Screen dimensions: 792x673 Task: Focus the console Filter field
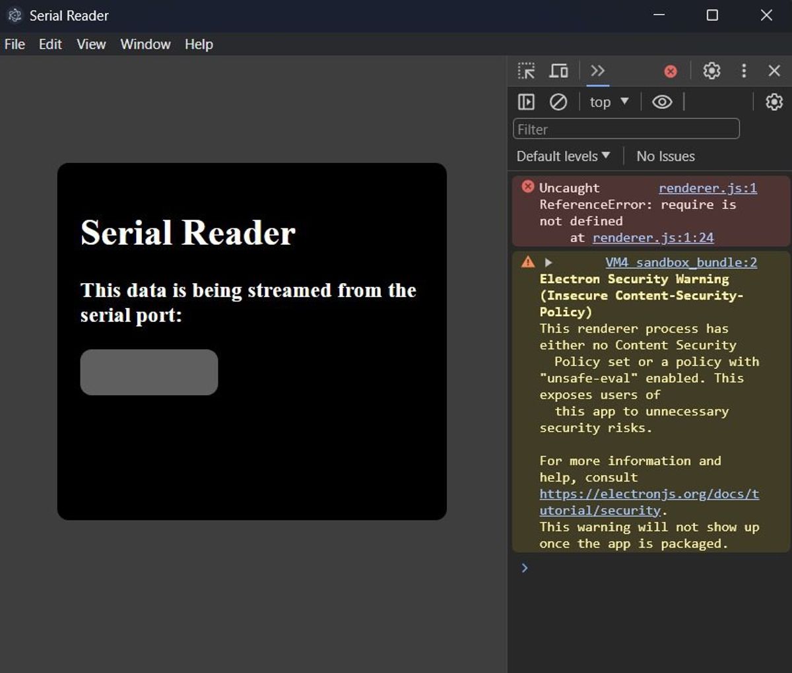tap(626, 129)
